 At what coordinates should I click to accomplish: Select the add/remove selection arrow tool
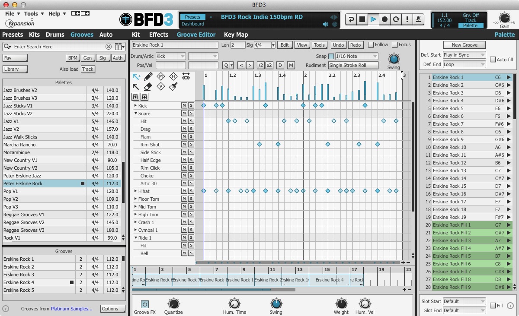coord(136,77)
